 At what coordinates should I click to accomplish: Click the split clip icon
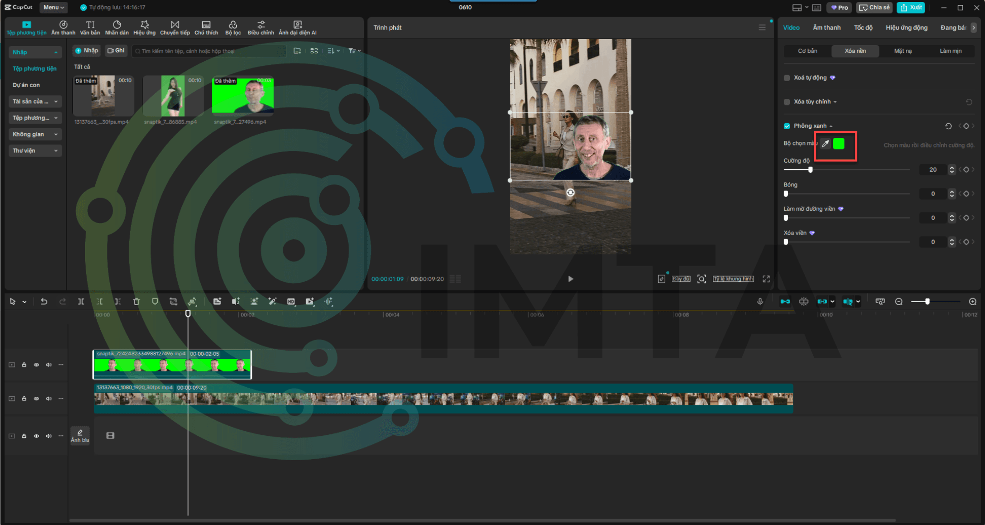tap(81, 302)
